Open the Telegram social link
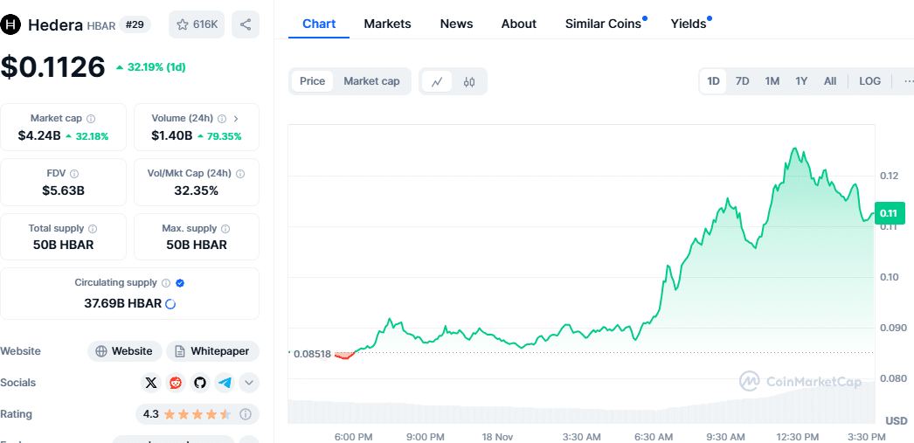This screenshot has width=914, height=443. [x=225, y=383]
